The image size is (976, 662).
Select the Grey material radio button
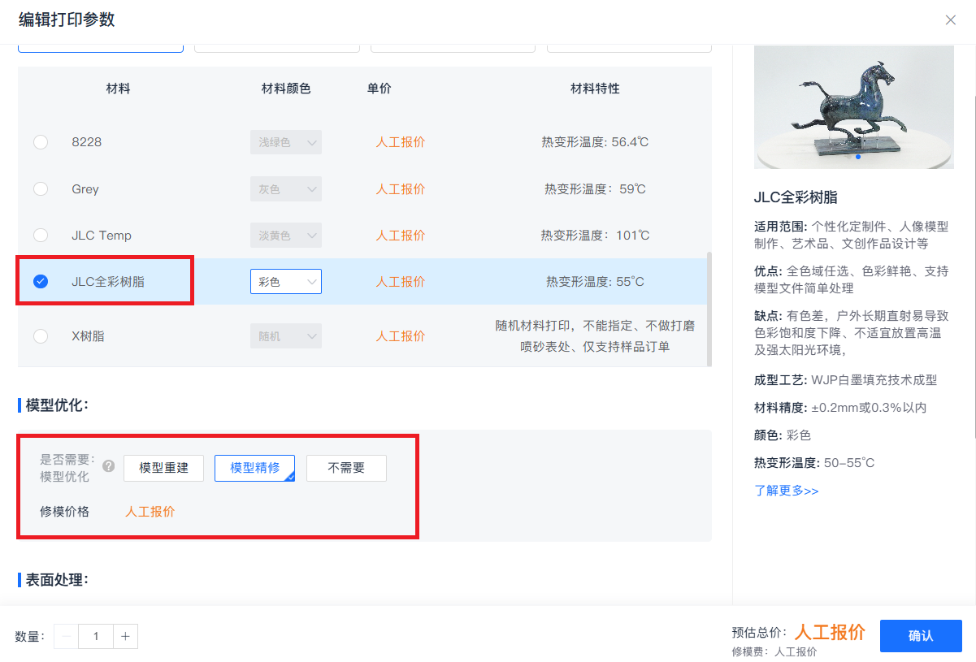coord(41,189)
